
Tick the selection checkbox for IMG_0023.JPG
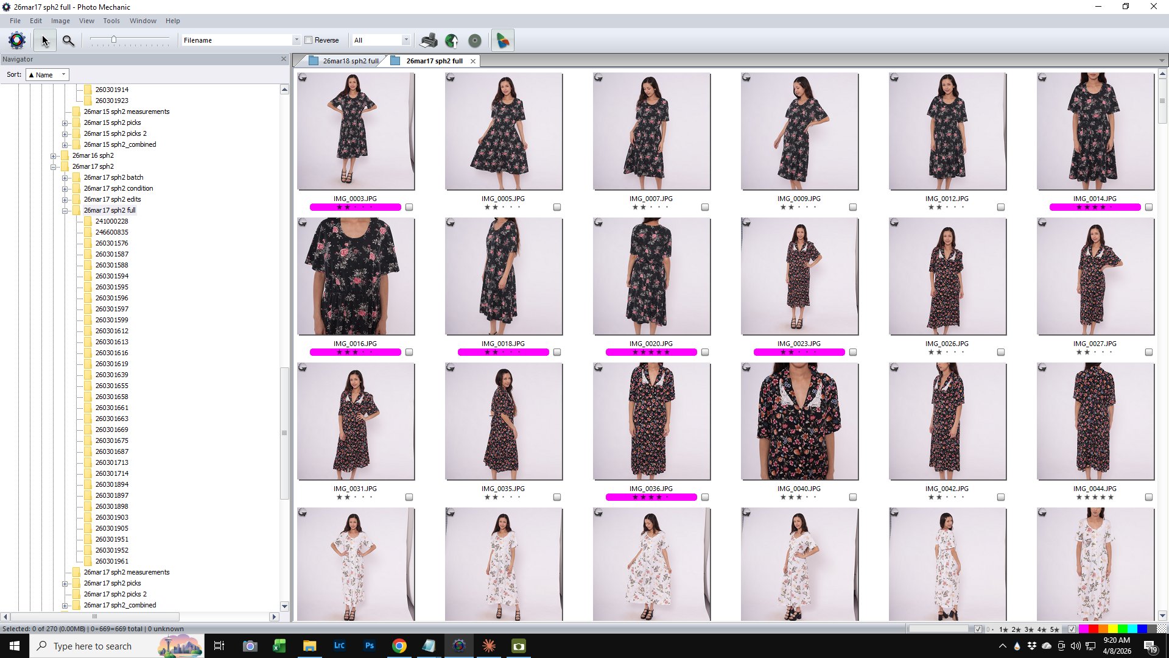tap(853, 352)
